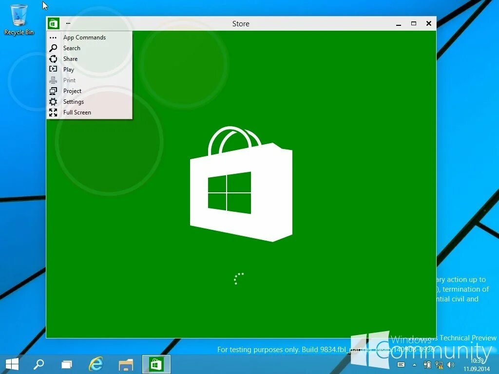The width and height of the screenshot is (499, 374).
Task: Open the touch keyboard tray icon
Action: tap(401, 365)
